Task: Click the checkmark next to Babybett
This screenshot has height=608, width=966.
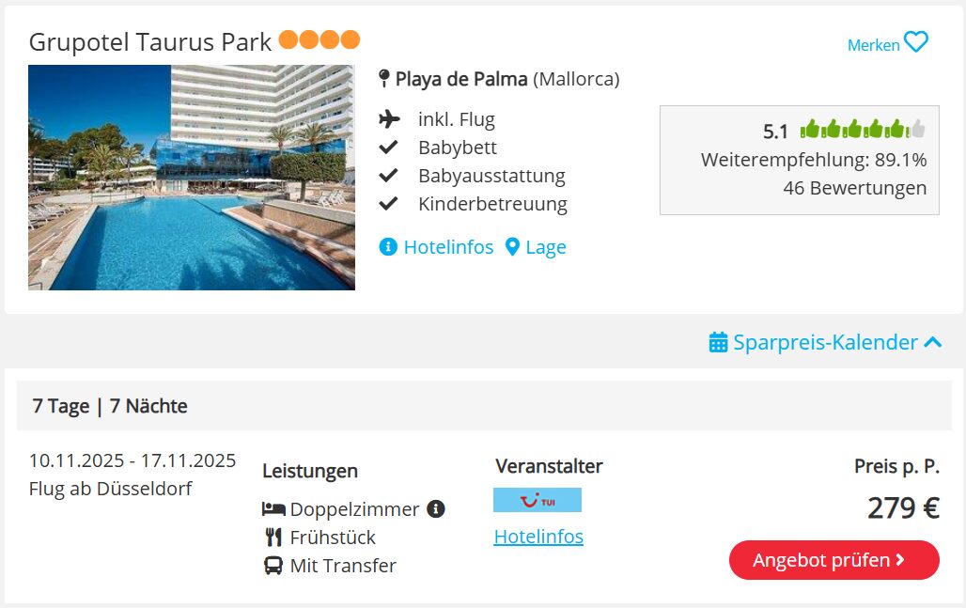Action: coord(388,148)
